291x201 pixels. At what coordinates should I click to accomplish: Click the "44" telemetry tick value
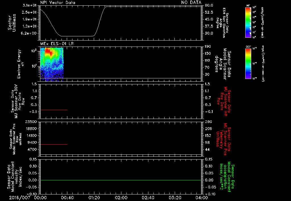(x=207, y=149)
